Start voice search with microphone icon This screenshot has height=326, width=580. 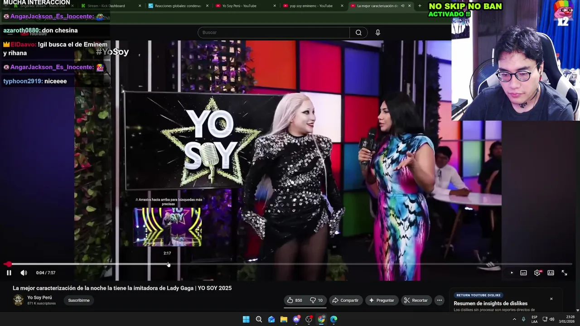pos(377,33)
